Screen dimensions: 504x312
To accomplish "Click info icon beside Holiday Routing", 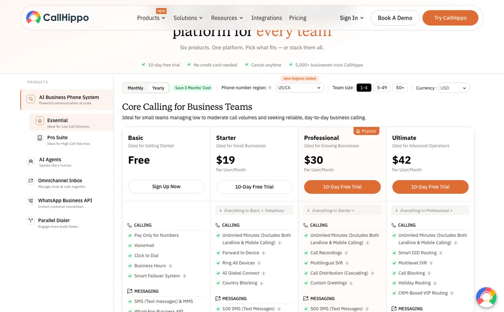I will pos(435,283).
